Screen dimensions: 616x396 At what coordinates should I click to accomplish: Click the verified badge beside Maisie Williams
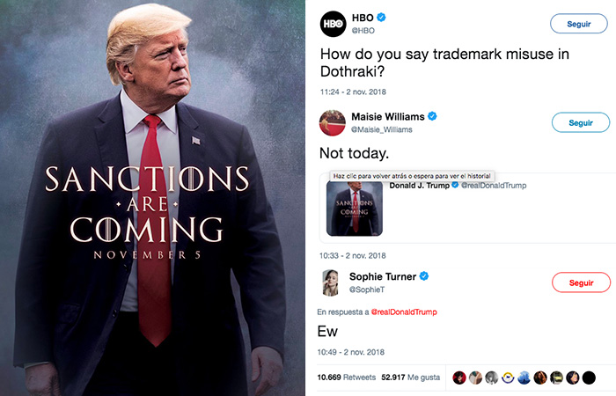tap(432, 116)
